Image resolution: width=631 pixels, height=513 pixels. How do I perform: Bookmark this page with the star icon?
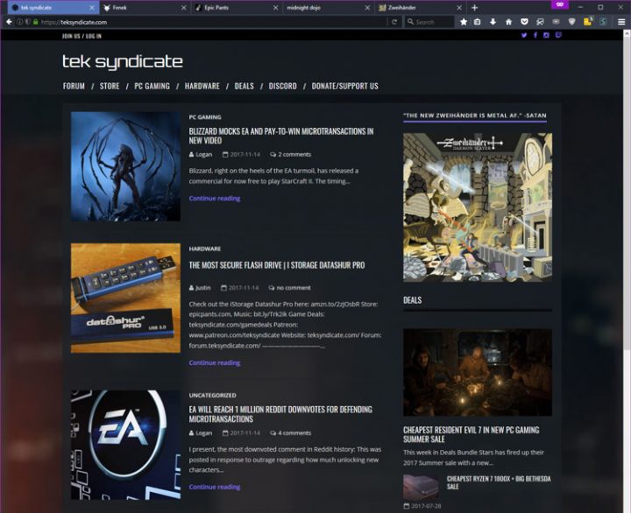click(464, 22)
